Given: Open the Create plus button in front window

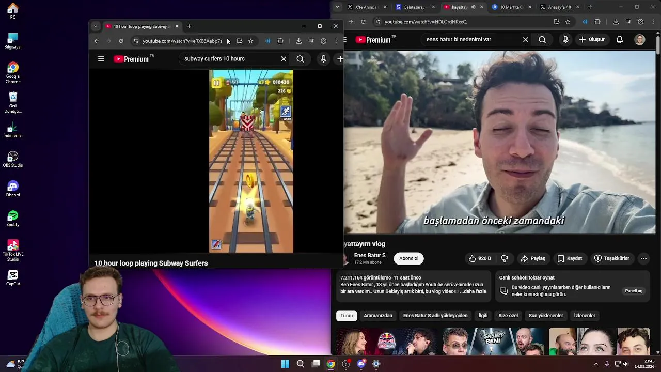Looking at the screenshot, I should (x=340, y=59).
